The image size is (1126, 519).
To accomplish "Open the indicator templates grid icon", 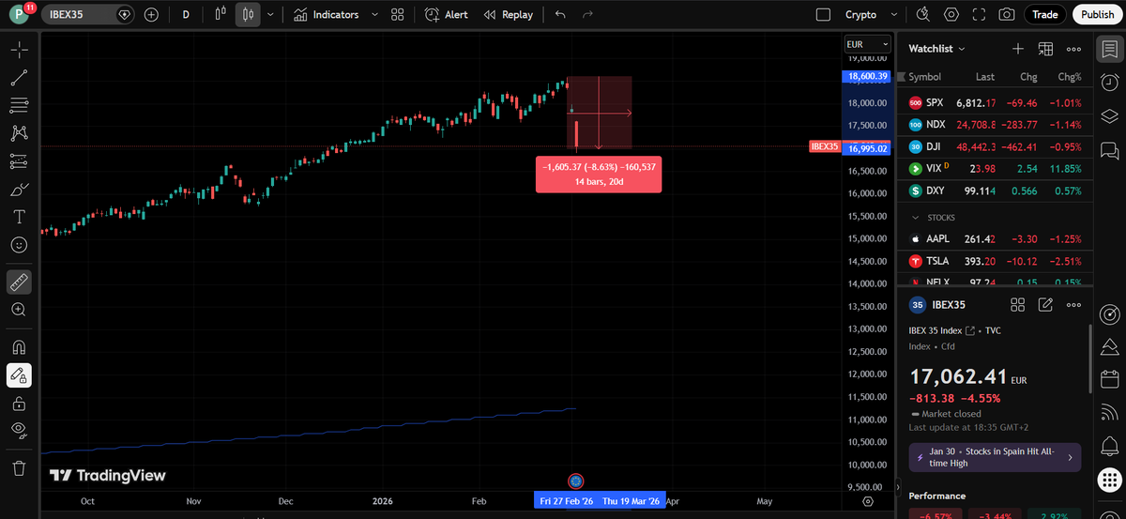I will (x=397, y=14).
